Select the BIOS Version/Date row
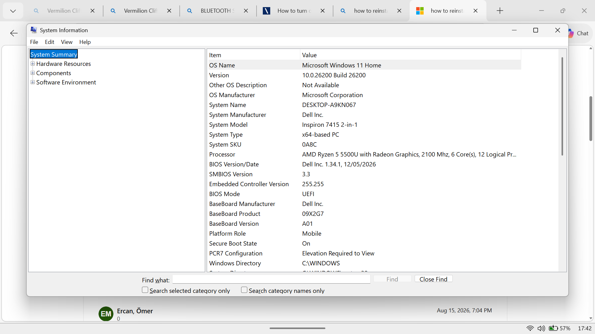 [364, 164]
